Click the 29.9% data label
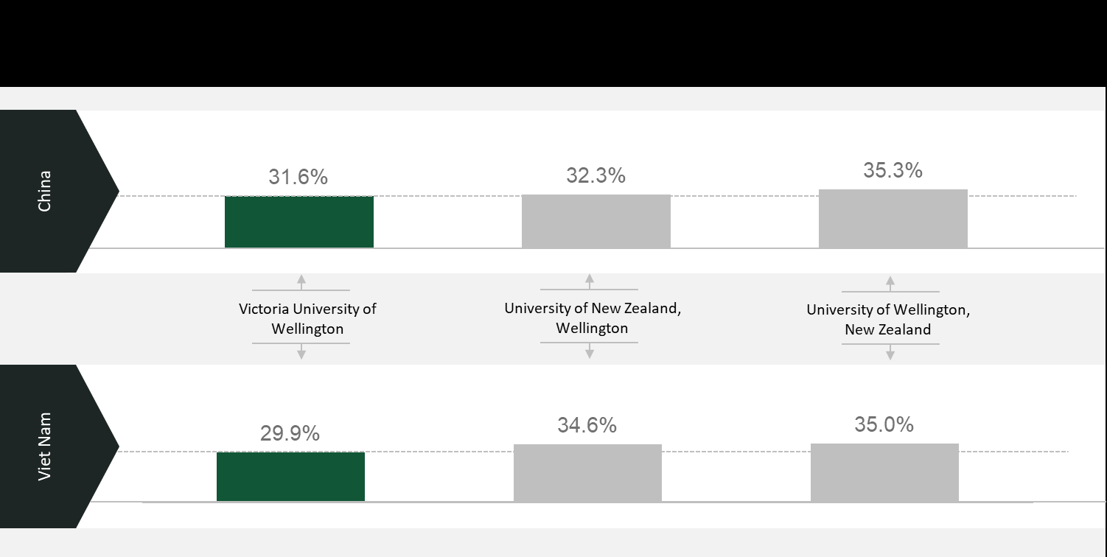 [x=290, y=433]
